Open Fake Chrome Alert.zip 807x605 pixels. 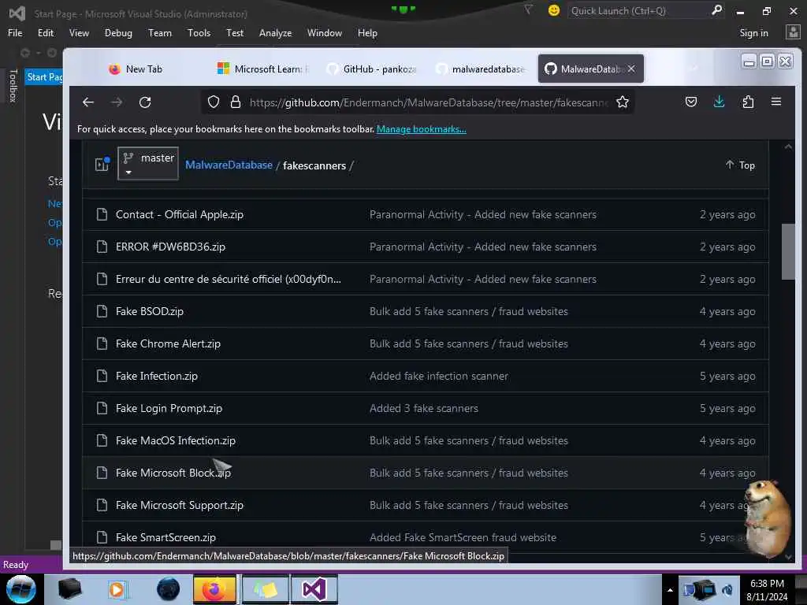pyautogui.click(x=168, y=343)
